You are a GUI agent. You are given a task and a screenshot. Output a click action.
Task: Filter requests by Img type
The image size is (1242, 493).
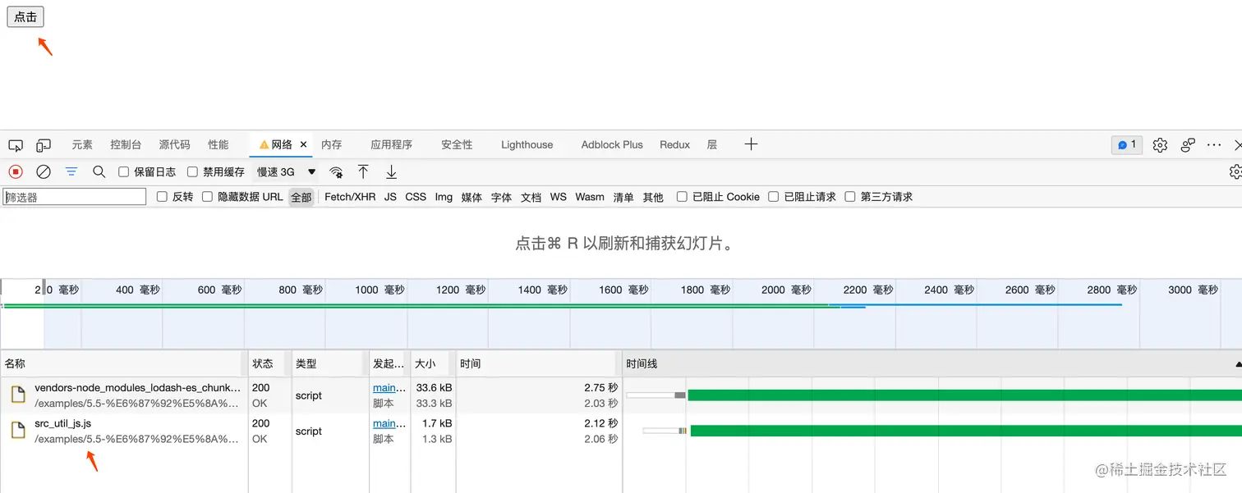pos(444,197)
